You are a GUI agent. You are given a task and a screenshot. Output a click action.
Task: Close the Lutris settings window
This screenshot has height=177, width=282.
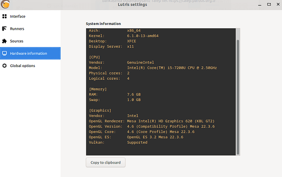pos(278,4)
